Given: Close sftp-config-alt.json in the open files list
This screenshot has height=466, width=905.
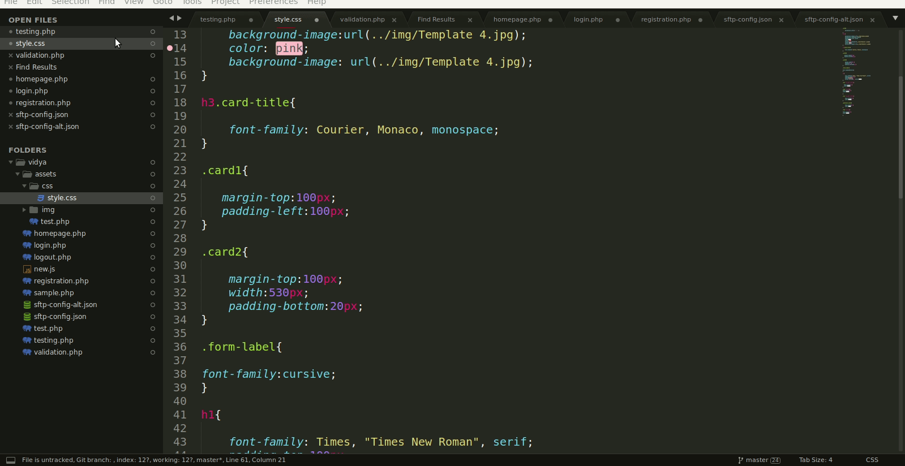Looking at the screenshot, I should [11, 127].
